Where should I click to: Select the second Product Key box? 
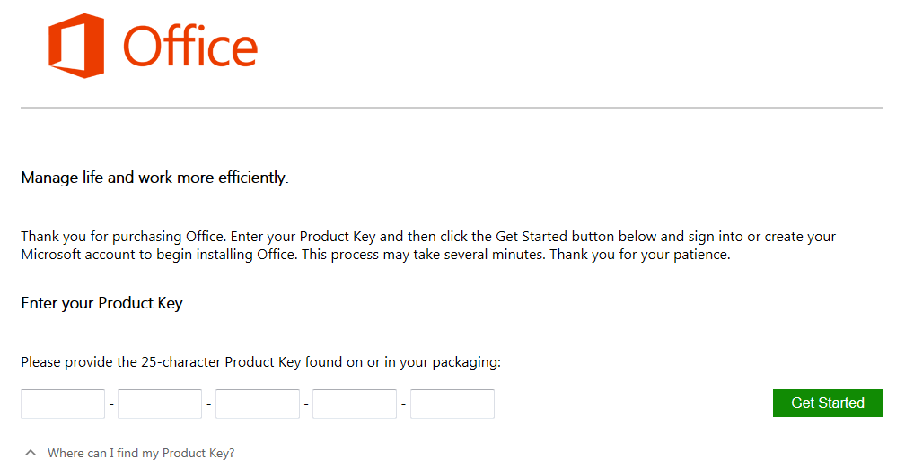[x=160, y=403]
